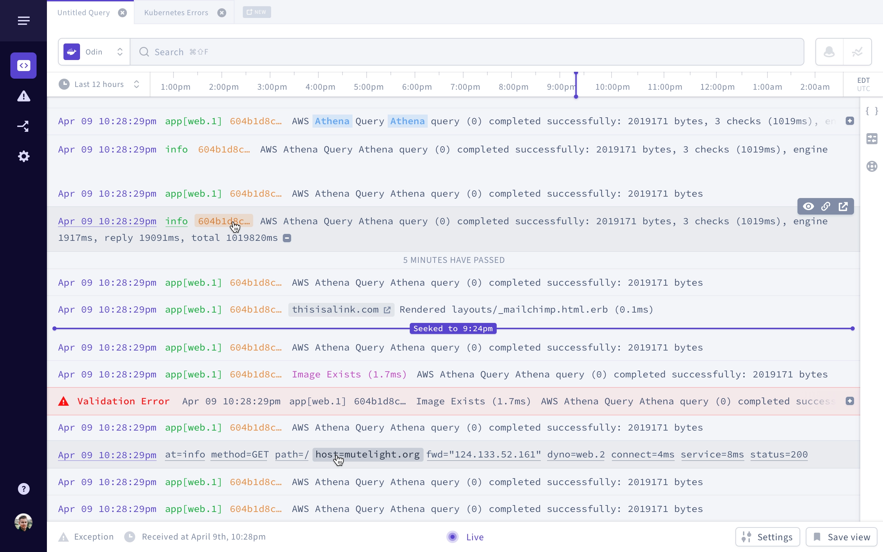Image resolution: width=883 pixels, height=552 pixels.
Task: Click the host=mutelight.org field
Action: [368, 454]
